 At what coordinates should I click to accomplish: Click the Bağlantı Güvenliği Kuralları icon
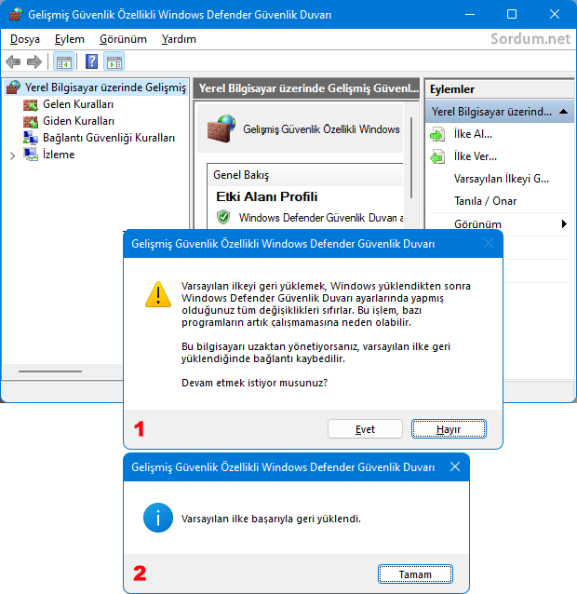point(31,138)
